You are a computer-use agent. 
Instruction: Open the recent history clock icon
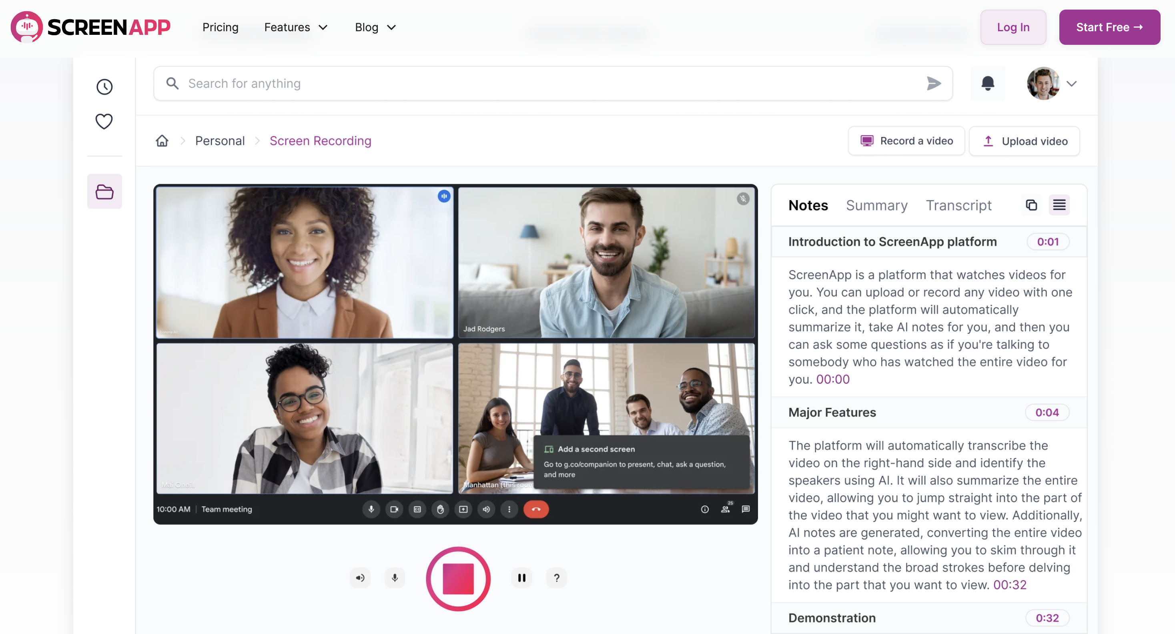104,87
